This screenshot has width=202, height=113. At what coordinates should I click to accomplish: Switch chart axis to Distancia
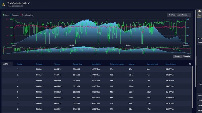click(x=186, y=56)
